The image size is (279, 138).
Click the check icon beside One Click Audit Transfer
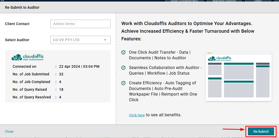click(124, 52)
